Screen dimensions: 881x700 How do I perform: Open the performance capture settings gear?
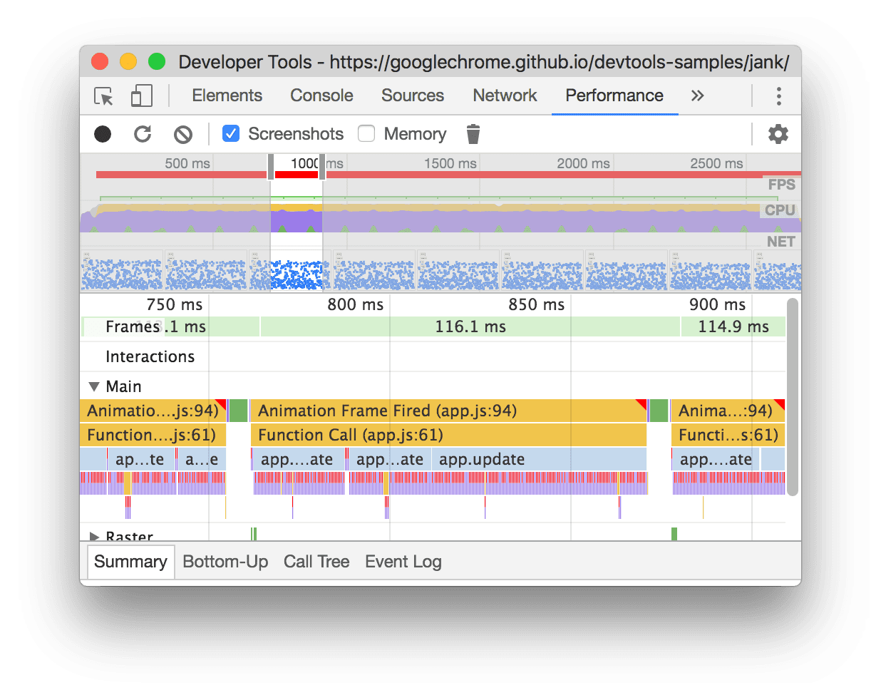pyautogui.click(x=778, y=134)
